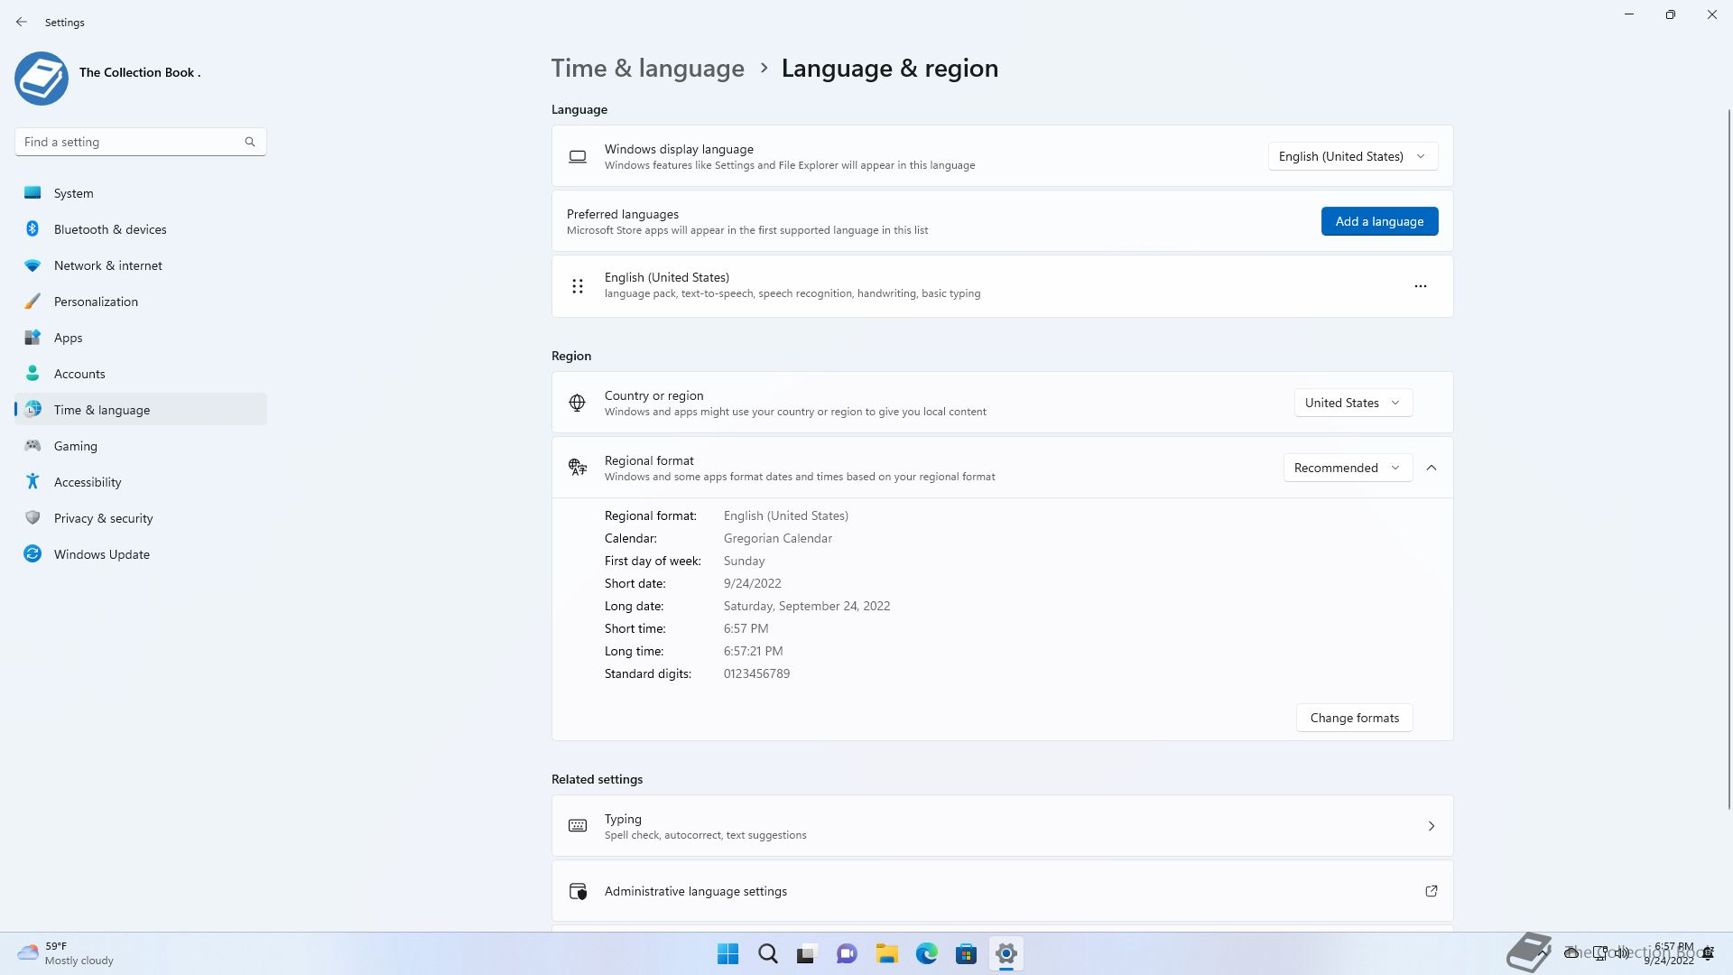Click the Add a language button

pyautogui.click(x=1379, y=221)
